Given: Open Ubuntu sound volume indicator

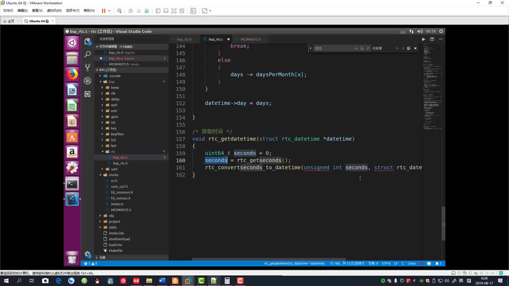Looking at the screenshot, I should click(x=419, y=31).
